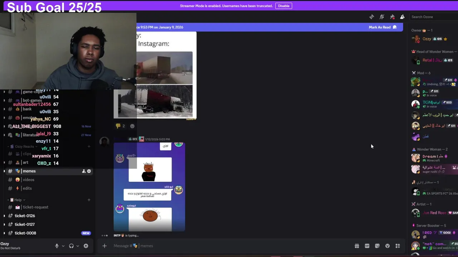Open the chat screenshot meme image
The width and height of the screenshot is (458, 257).
149,187
